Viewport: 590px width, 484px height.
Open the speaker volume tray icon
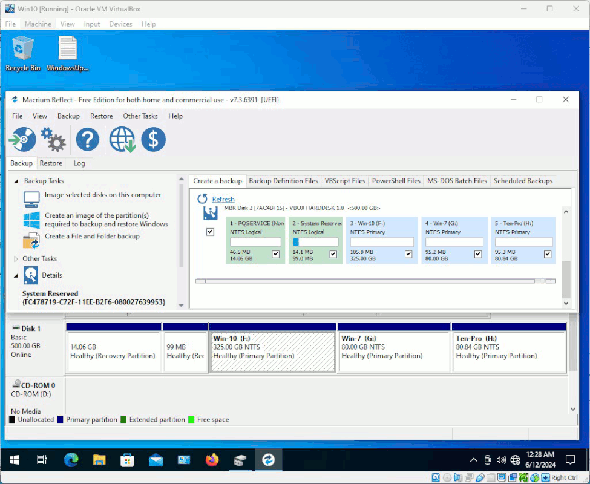[501, 460]
